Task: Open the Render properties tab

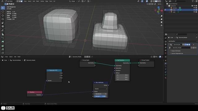Action: click(x=166, y=41)
